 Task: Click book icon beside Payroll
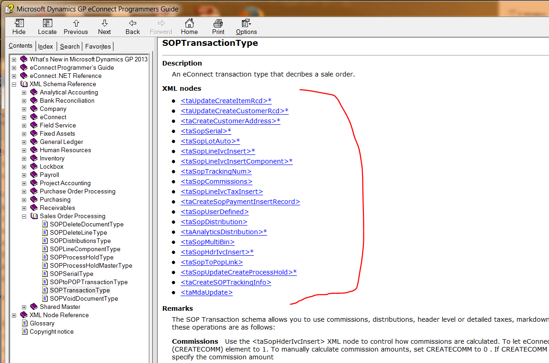(34, 175)
